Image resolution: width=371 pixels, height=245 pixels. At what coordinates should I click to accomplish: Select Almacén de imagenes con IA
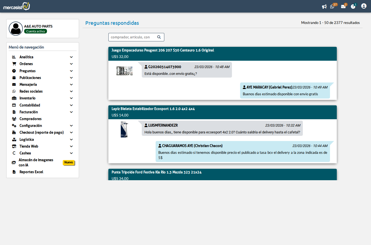[x=36, y=163]
